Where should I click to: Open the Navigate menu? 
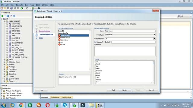(19, 5)
